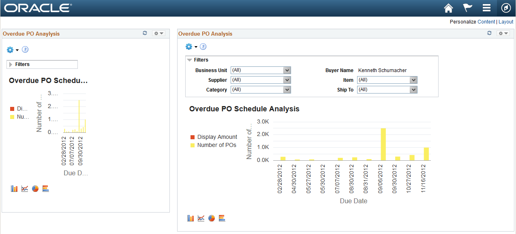Refresh the left Overdue PO Anaylysis pagelet
Image resolution: width=516 pixels, height=234 pixels.
(x=145, y=33)
